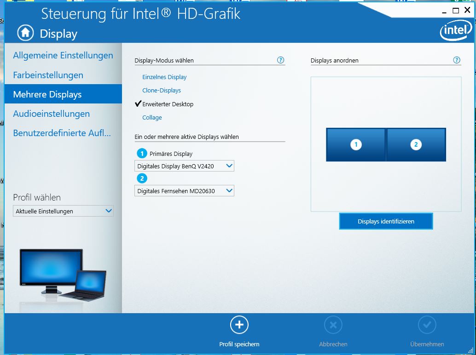Screen dimensions: 476x355
Task: Click the number 1 badge beside Primäres Display
Action: pyautogui.click(x=142, y=154)
